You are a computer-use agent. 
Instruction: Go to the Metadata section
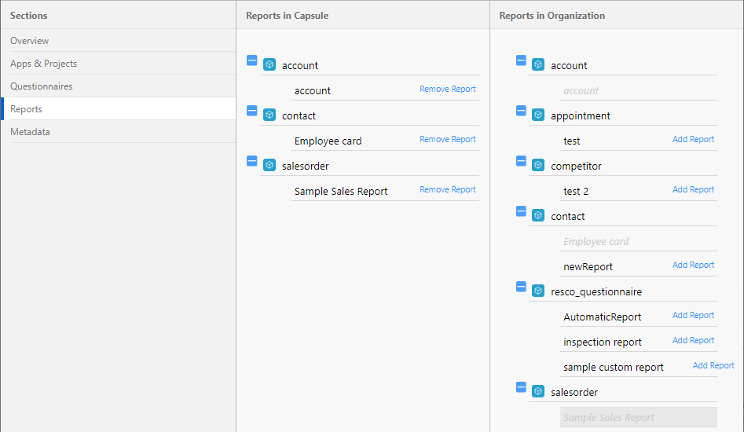[30, 132]
